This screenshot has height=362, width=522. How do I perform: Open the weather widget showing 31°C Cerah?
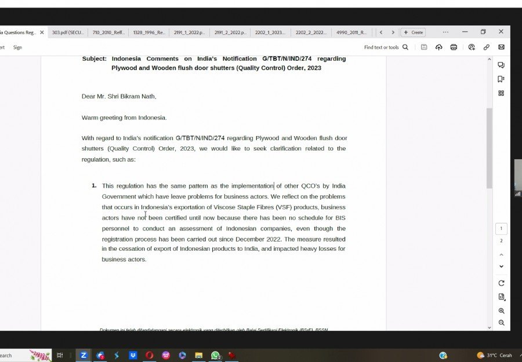[x=495, y=356]
